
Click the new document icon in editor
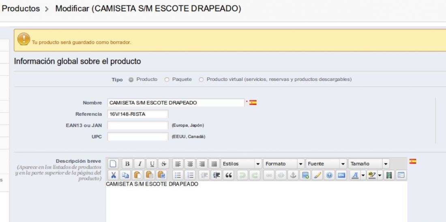(113, 164)
